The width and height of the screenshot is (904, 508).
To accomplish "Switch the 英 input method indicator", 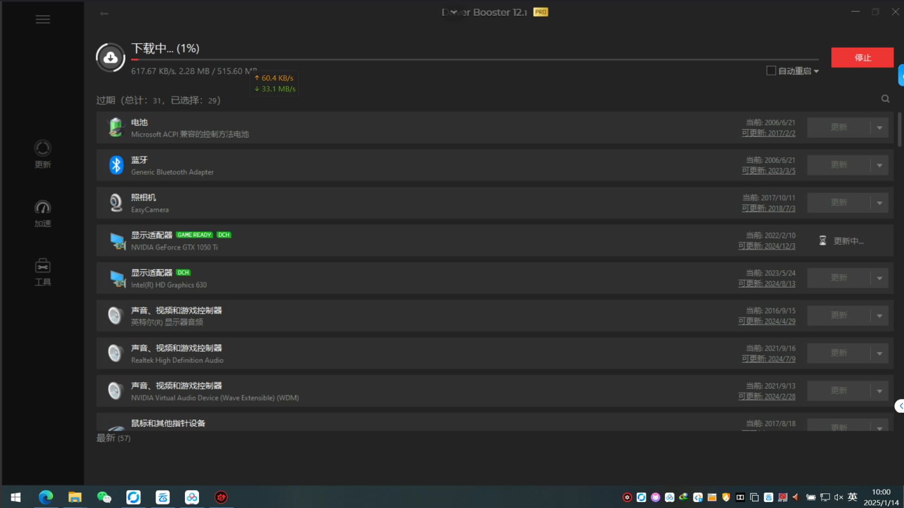I will 852,497.
